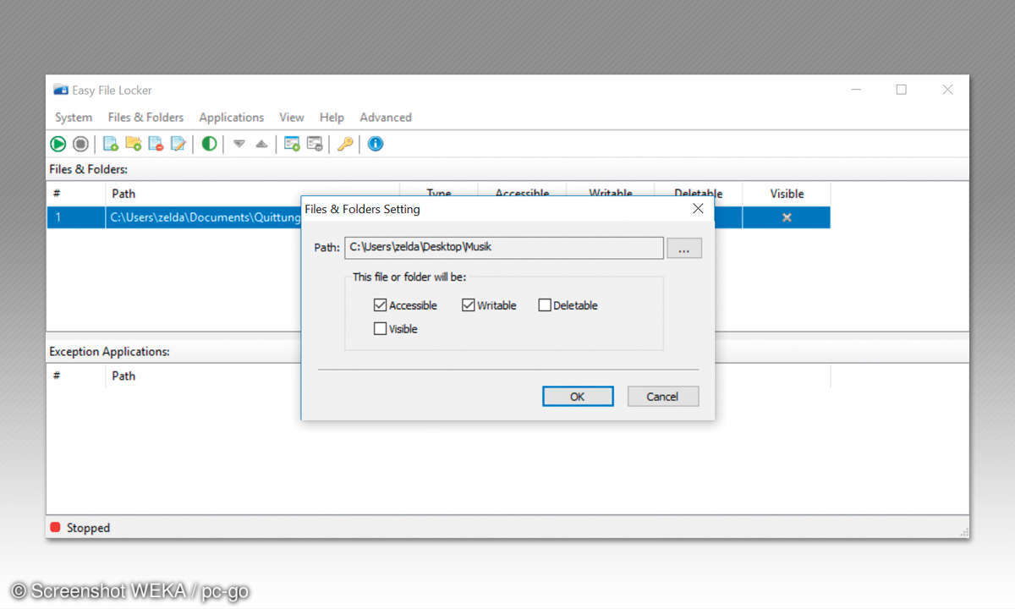Open the Advanced menu
Image resolution: width=1015 pixels, height=609 pixels.
386,118
